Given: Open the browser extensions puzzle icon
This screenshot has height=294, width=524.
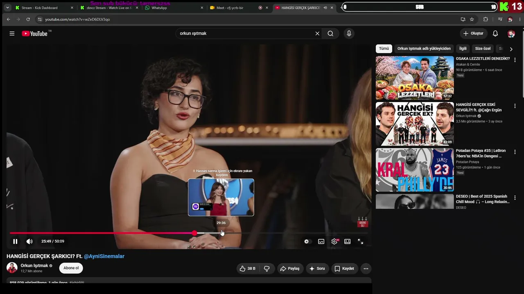Looking at the screenshot, I should 486,19.
